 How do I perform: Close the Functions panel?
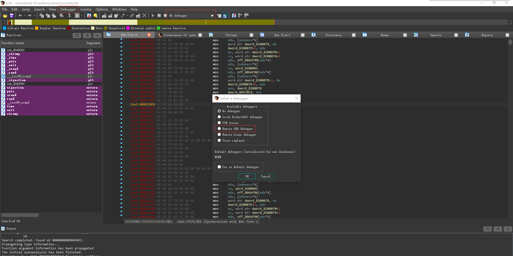[97, 35]
